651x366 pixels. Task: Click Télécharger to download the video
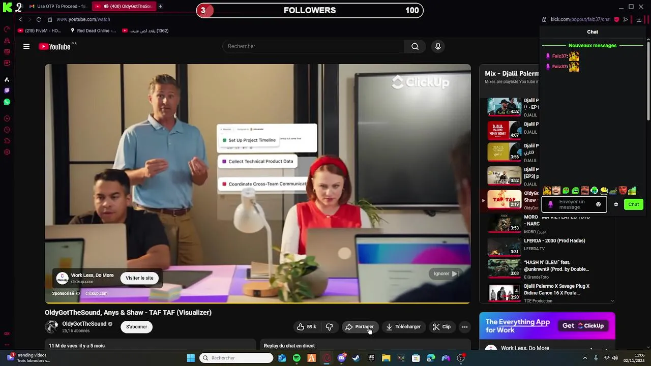coord(403,327)
